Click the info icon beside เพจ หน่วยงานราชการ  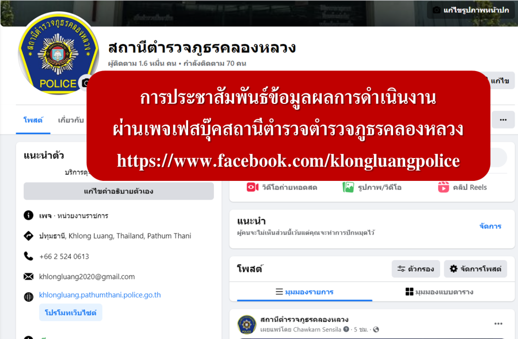(x=29, y=215)
